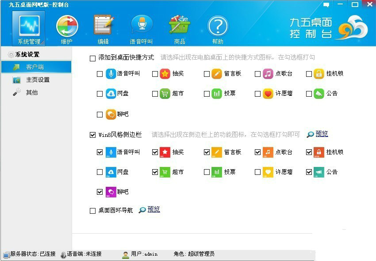Click the 超市 shopping cart icon
The width and height of the screenshot is (376, 261).
pyautogui.click(x=165, y=94)
